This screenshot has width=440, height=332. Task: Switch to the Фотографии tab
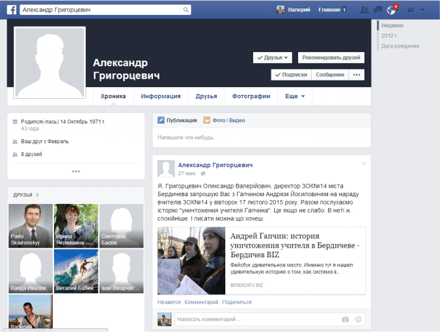(251, 96)
